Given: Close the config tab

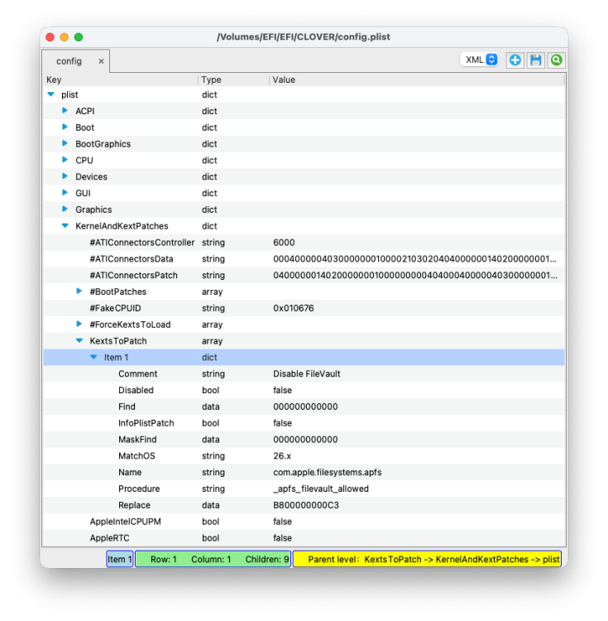Looking at the screenshot, I should click(x=101, y=61).
